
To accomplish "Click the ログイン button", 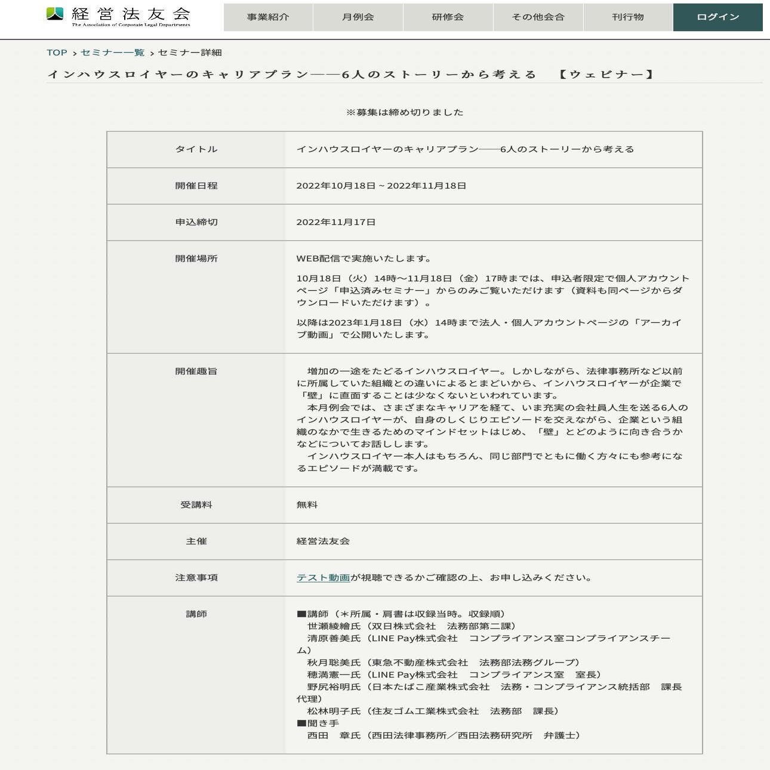I will (x=717, y=17).
